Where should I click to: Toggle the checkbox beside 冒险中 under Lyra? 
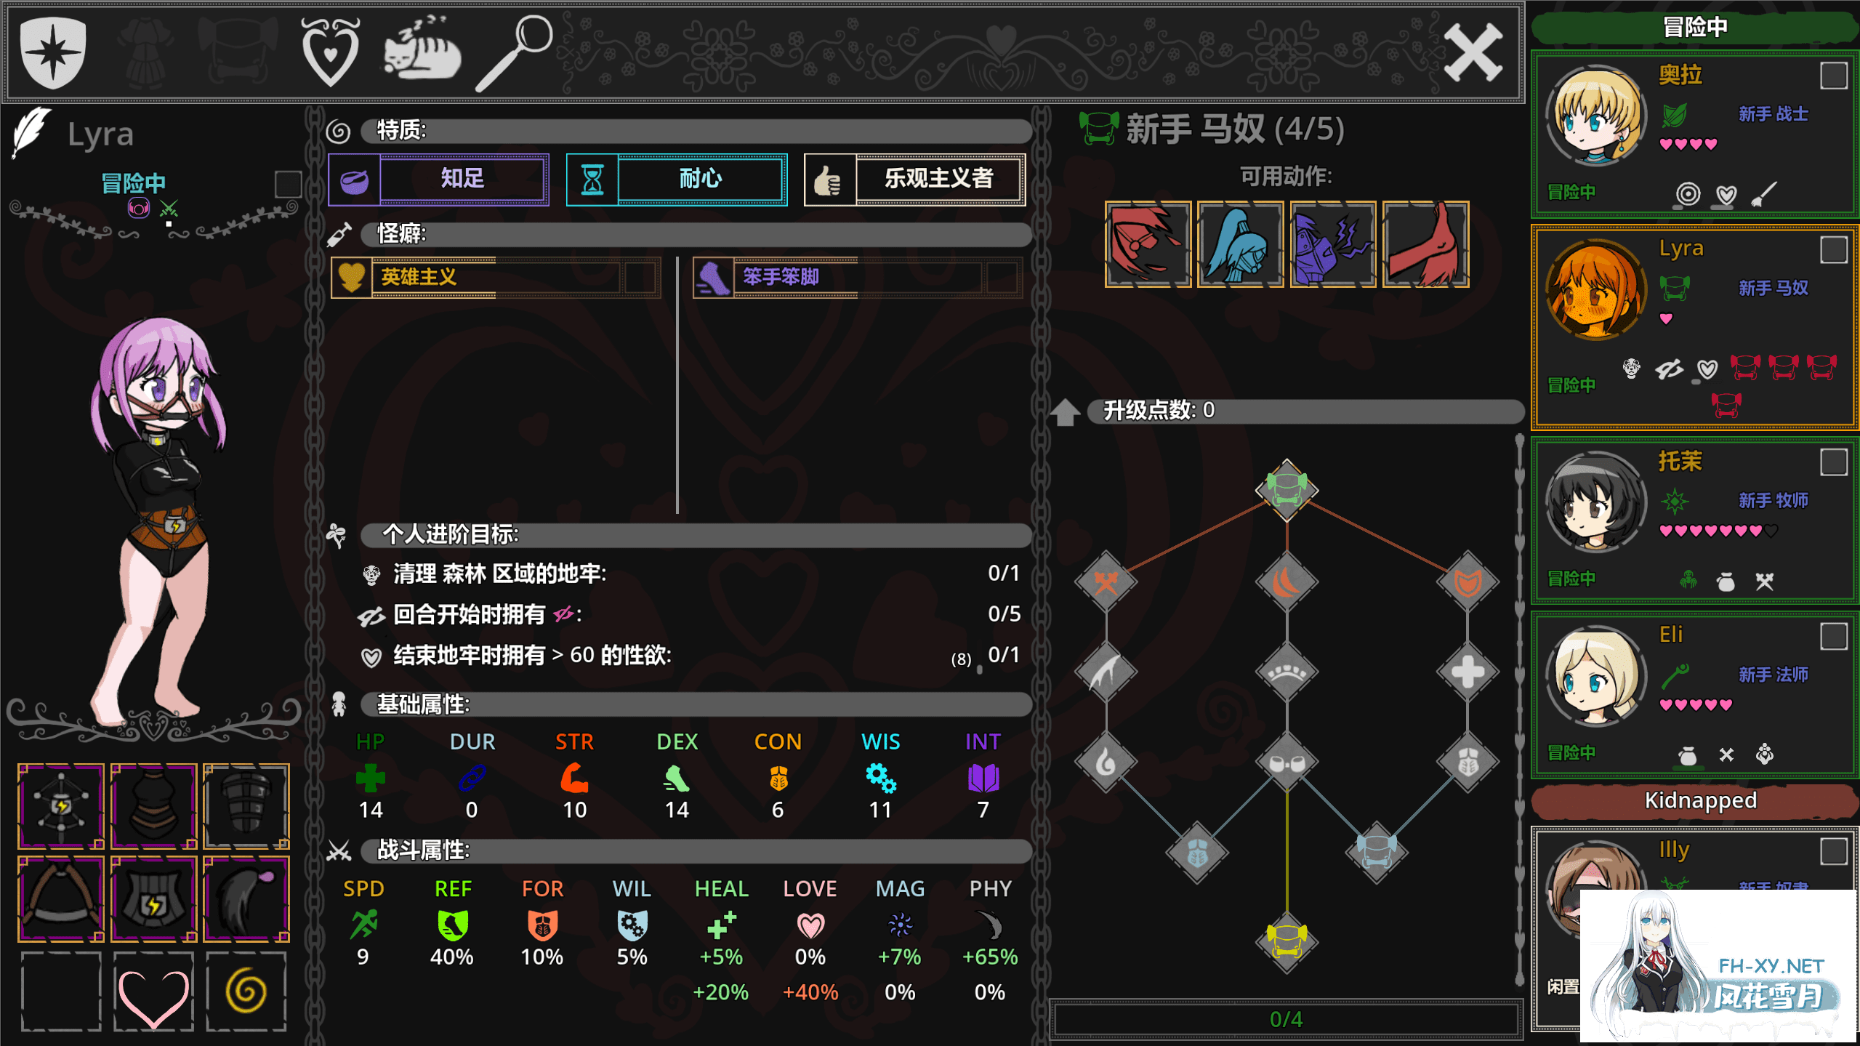pos(288,184)
